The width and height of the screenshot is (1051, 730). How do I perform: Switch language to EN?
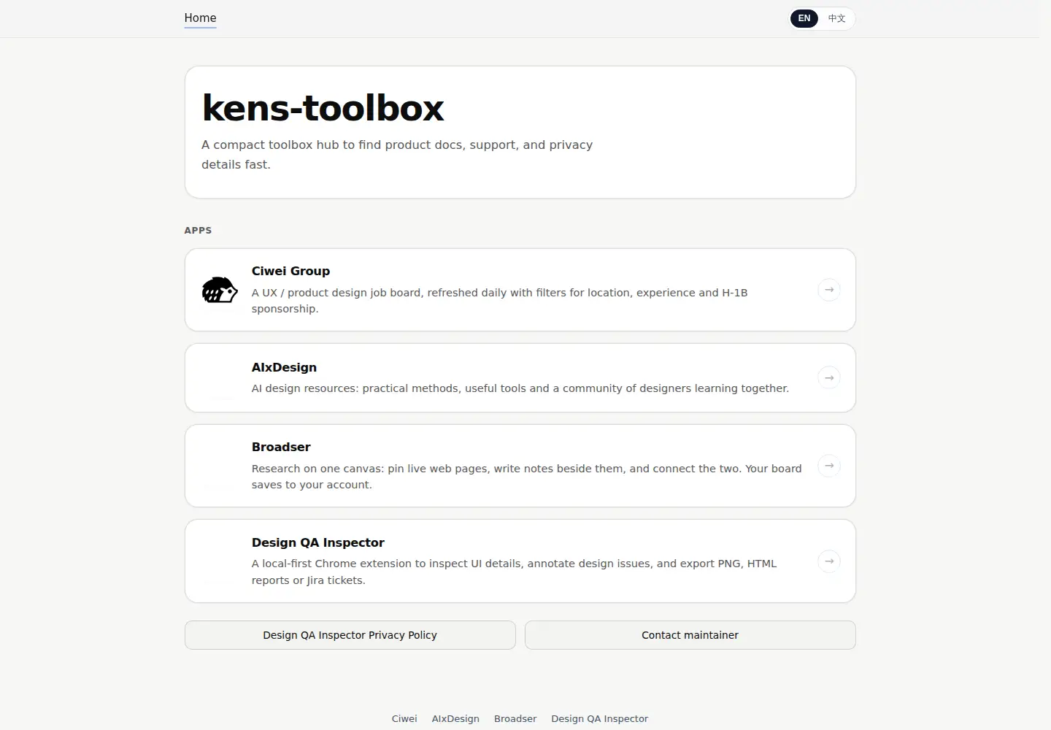[804, 18]
